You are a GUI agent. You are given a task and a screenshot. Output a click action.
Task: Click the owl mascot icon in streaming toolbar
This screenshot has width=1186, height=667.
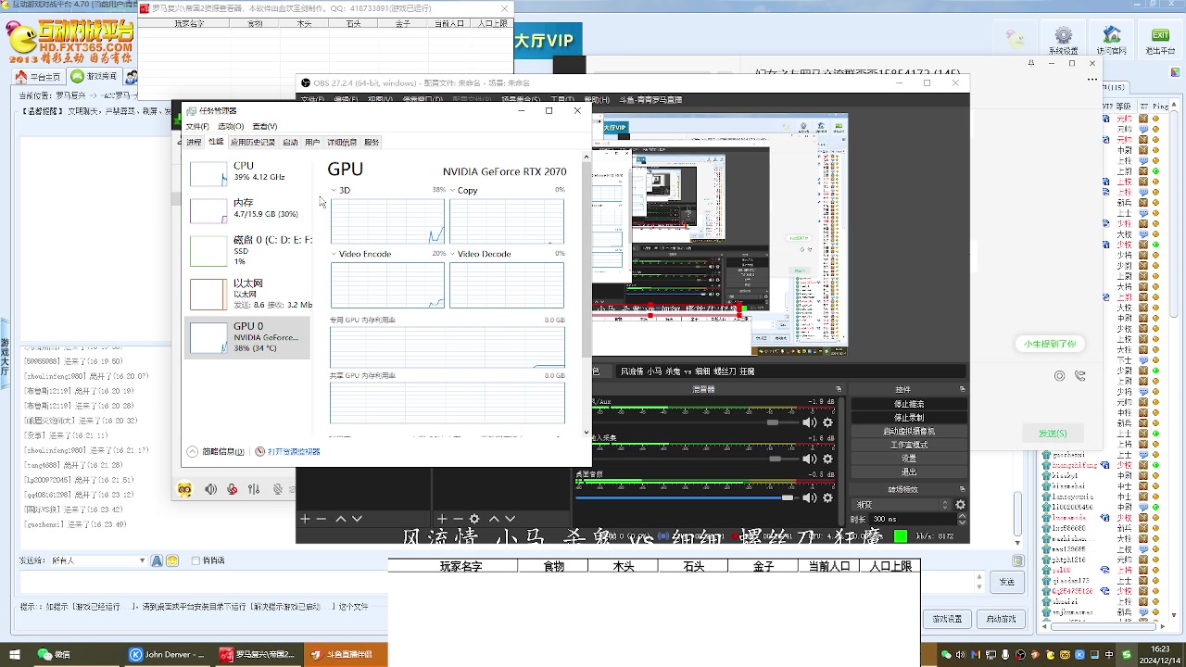[184, 489]
